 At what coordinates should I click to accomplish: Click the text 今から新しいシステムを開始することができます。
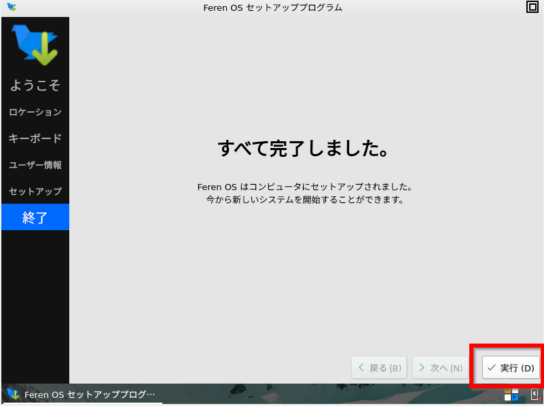click(x=305, y=200)
